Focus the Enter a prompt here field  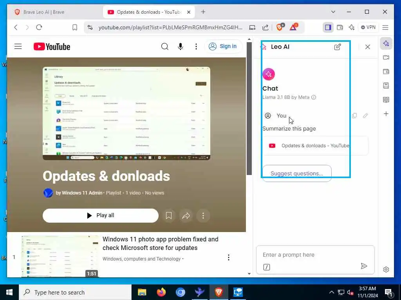point(315,255)
